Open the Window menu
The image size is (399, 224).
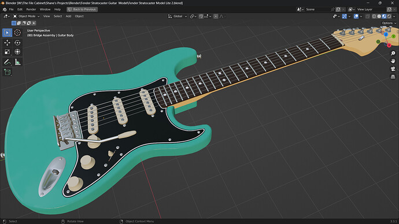tap(45, 9)
